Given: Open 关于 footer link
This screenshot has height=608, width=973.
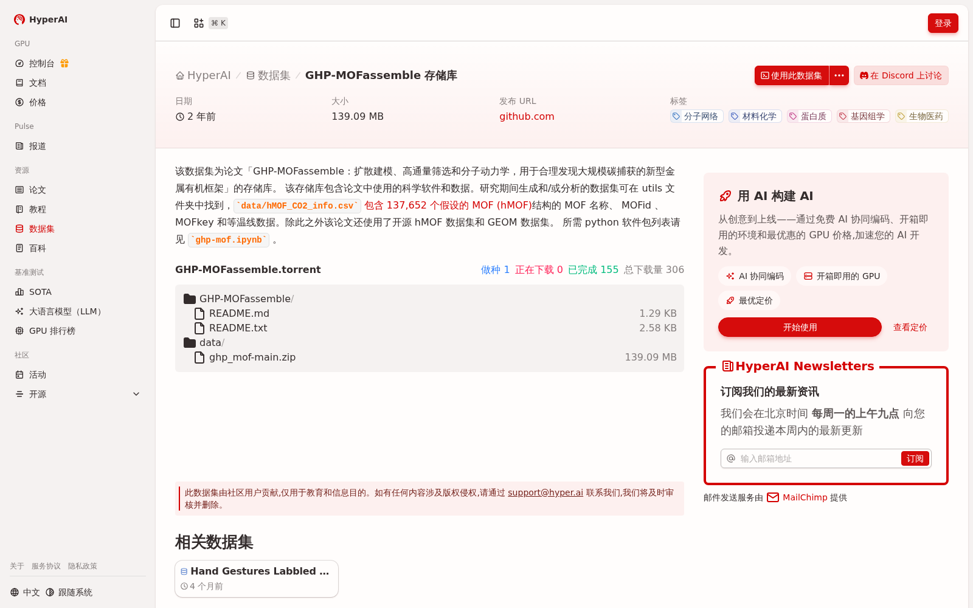Looking at the screenshot, I should (x=17, y=566).
